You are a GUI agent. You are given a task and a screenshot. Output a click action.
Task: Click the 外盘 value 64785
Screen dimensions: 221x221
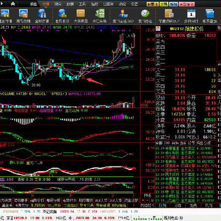click(x=179, y=120)
